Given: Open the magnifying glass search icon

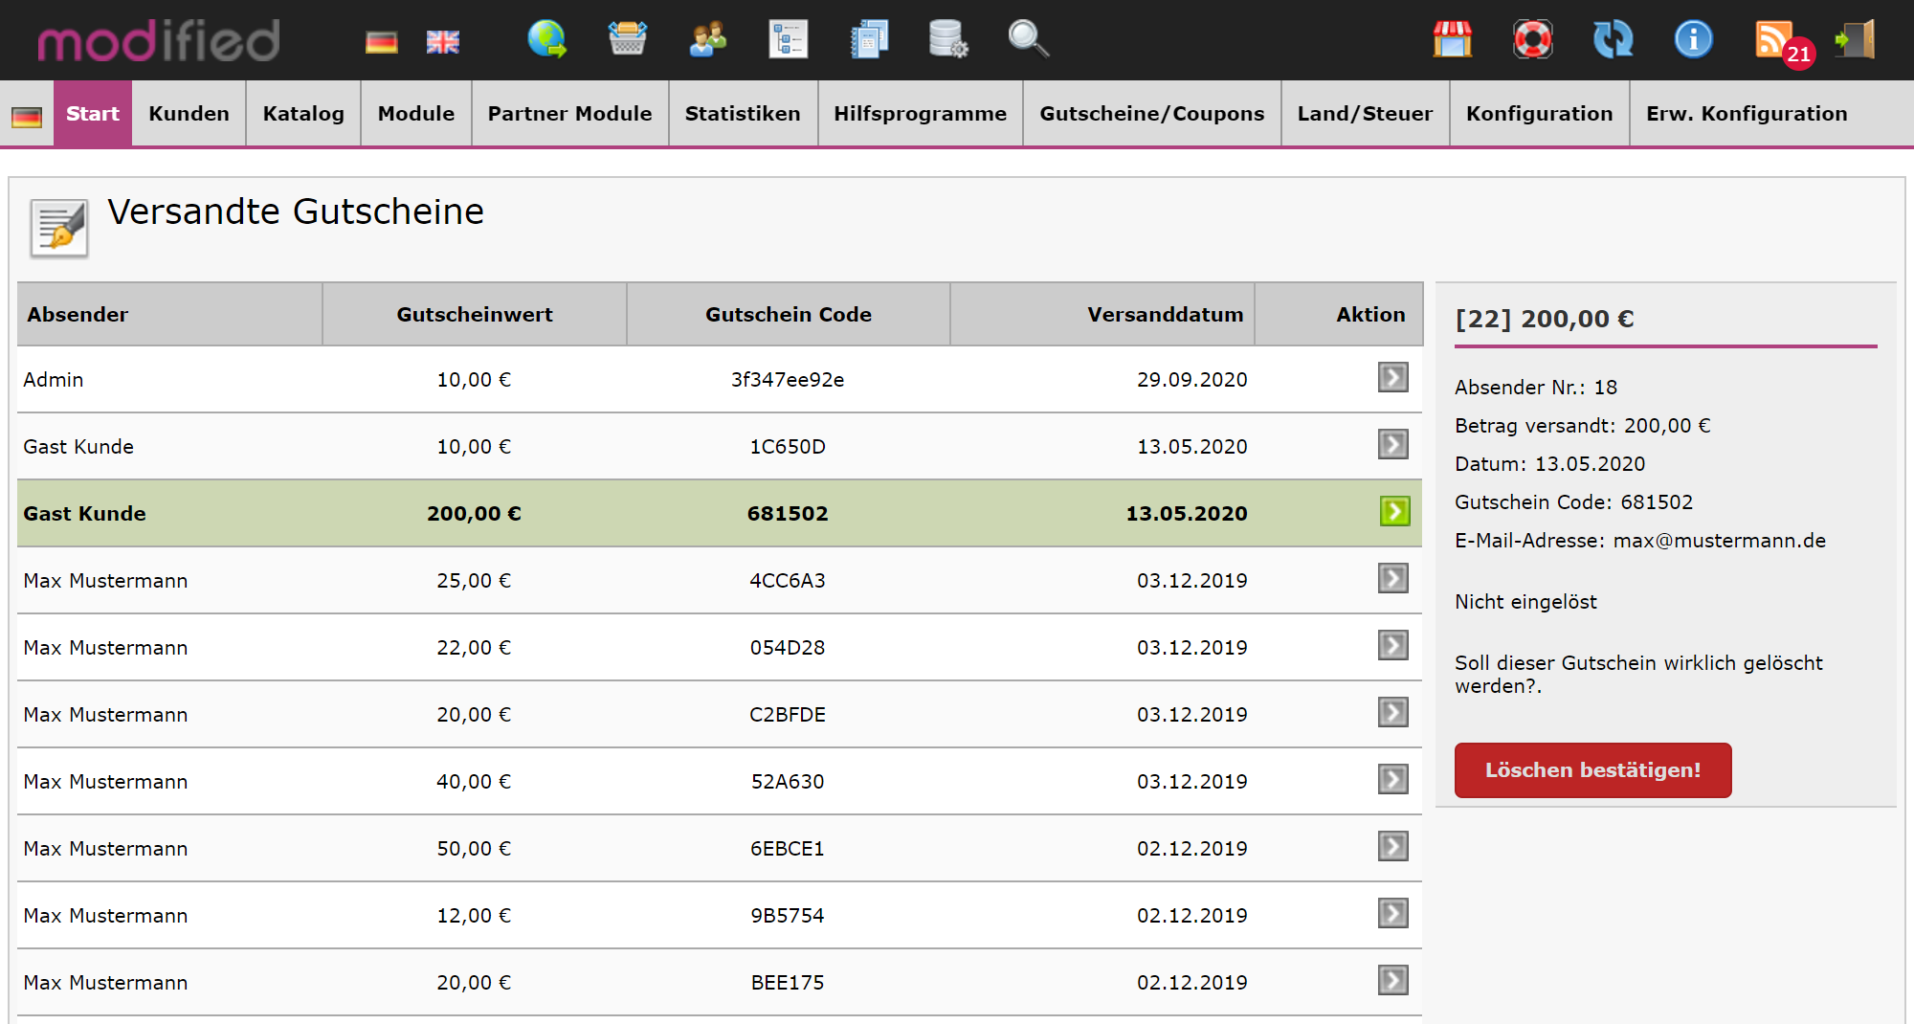Looking at the screenshot, I should click(1028, 39).
